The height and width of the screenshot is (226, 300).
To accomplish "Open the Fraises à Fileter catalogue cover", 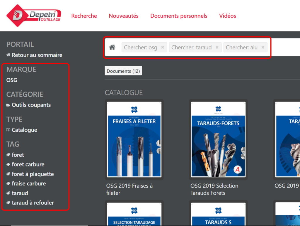I will pos(134,139).
